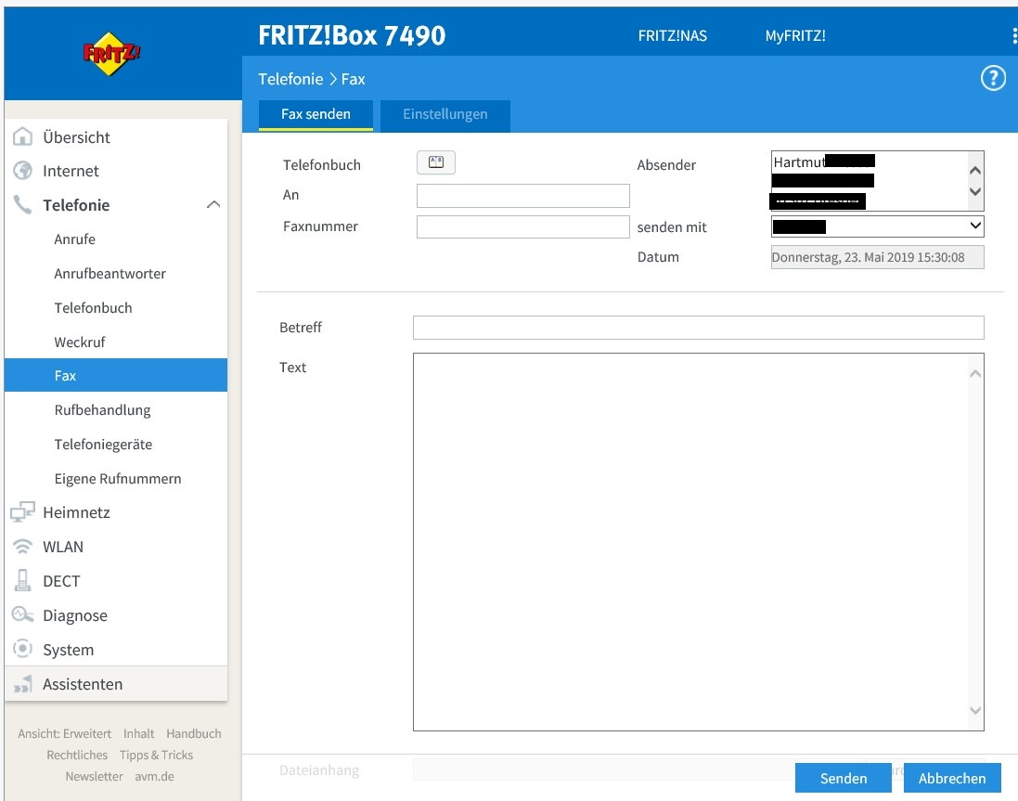Click the DECT handset icon
1018x801 pixels.
point(22,580)
